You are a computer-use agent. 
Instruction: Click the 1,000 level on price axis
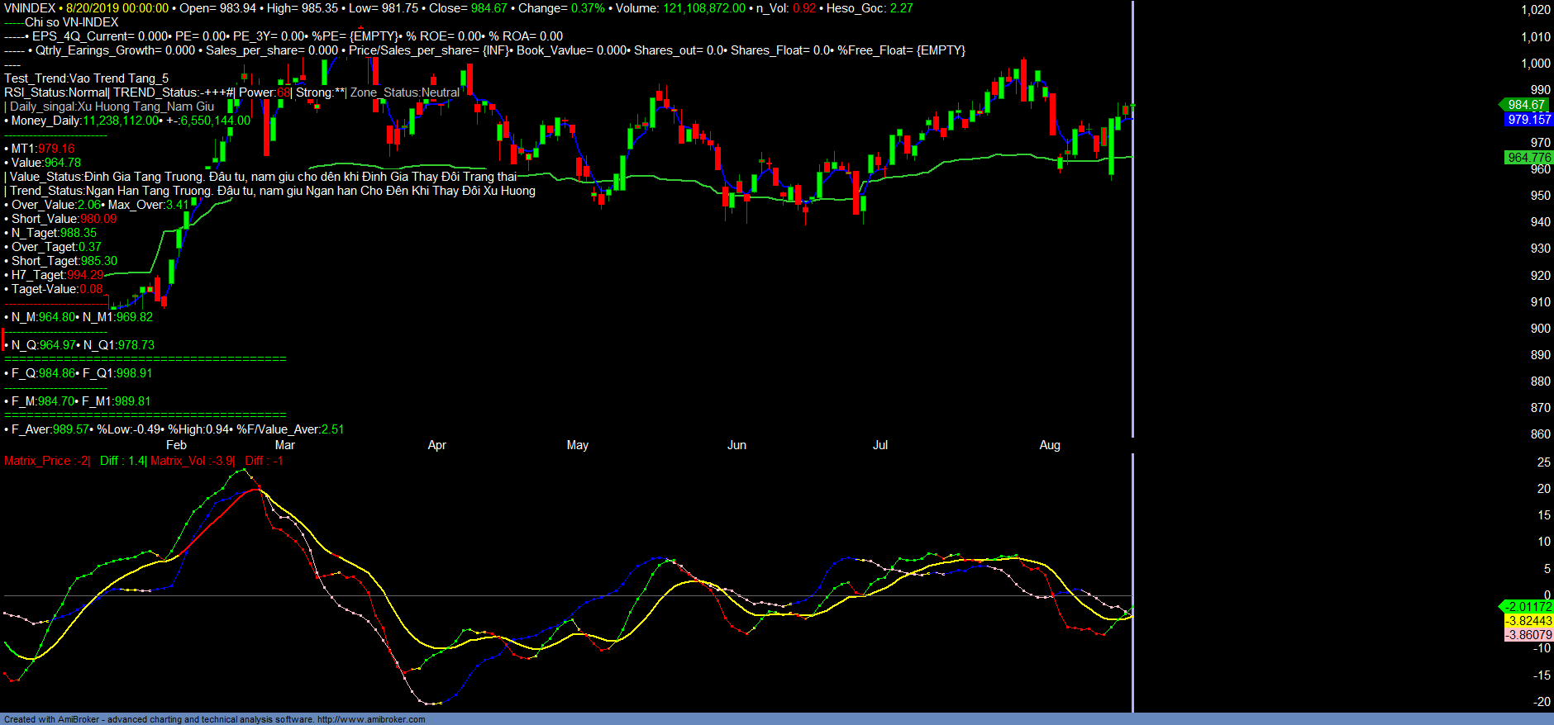pos(1536,64)
